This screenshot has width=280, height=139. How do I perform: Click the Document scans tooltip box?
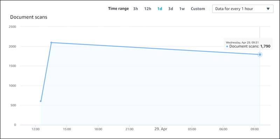(x=248, y=44)
